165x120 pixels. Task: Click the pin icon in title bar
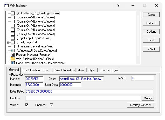tap(118, 5)
